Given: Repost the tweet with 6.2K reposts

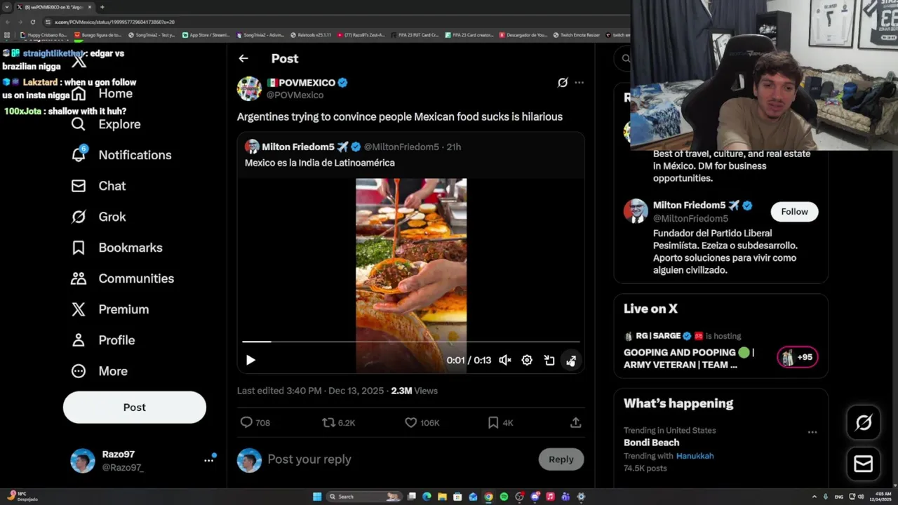Looking at the screenshot, I should pos(339,422).
